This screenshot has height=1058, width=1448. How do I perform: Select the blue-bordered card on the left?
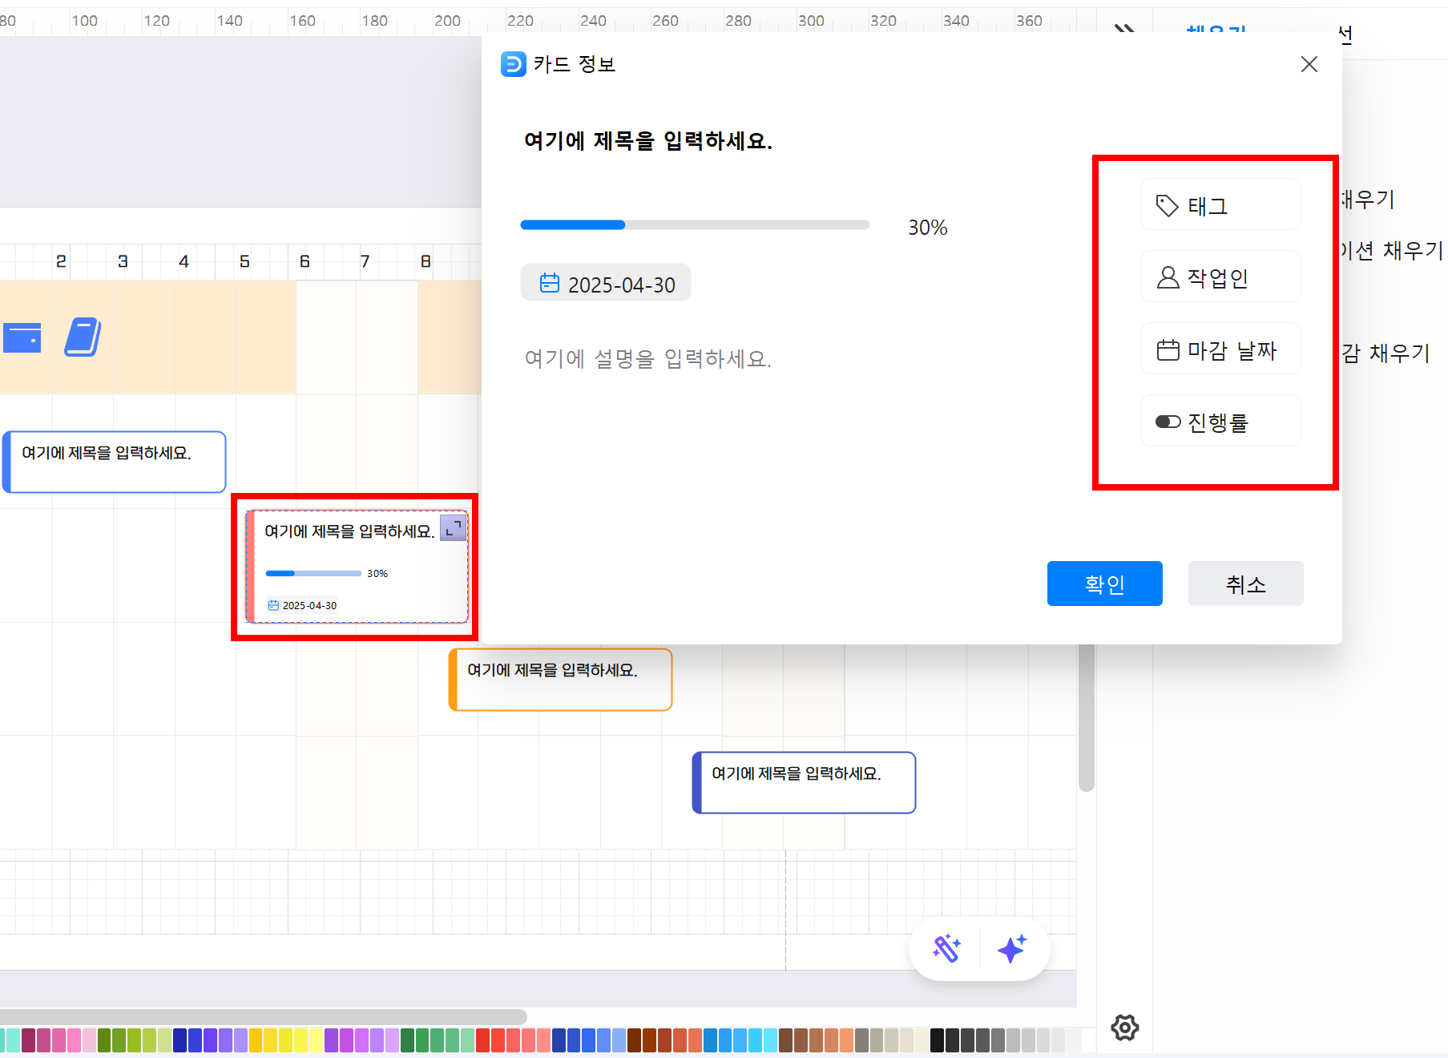(x=114, y=462)
